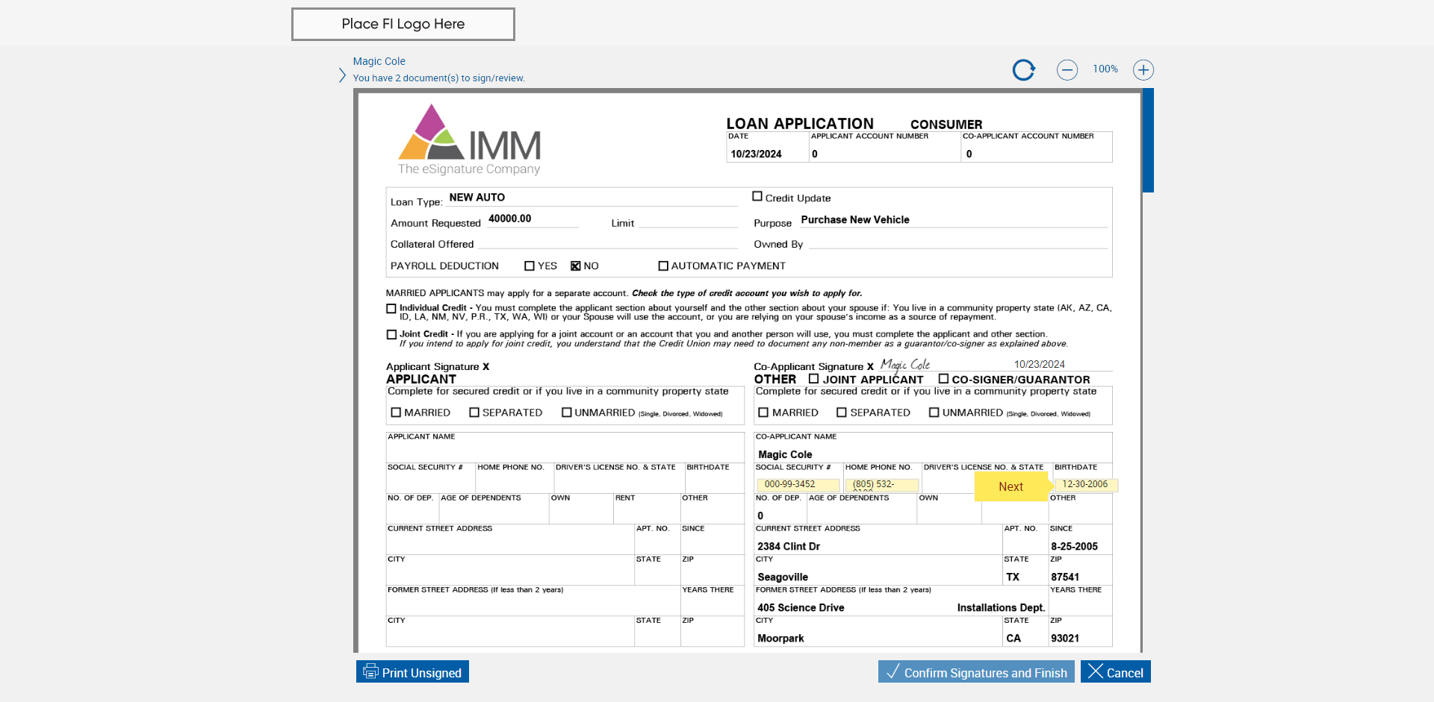Viewport: 1434px width, 702px height.
Task: Click the ZIP value 87541
Action: 1065,577
